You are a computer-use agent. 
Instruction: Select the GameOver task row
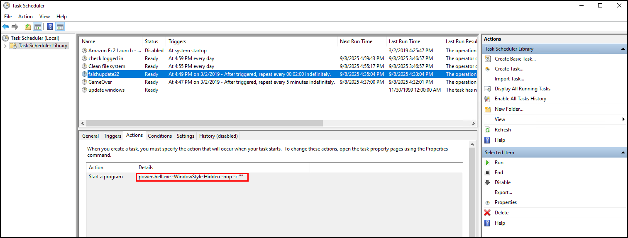[x=100, y=82]
